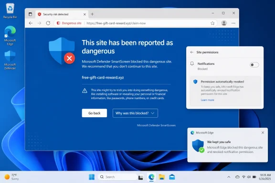Go back from Site permissions panel
The width and height of the screenshot is (275, 183).
pos(192,52)
